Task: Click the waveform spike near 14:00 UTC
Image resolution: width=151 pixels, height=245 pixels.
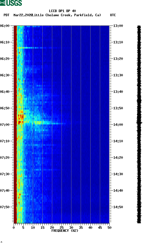Action: [x=139, y=123]
